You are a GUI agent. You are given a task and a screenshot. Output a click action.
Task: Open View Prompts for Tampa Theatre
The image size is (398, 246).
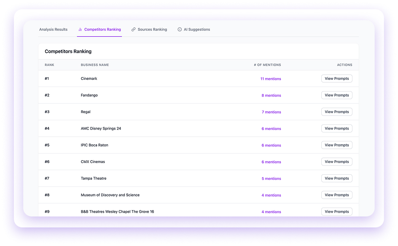[x=336, y=178]
